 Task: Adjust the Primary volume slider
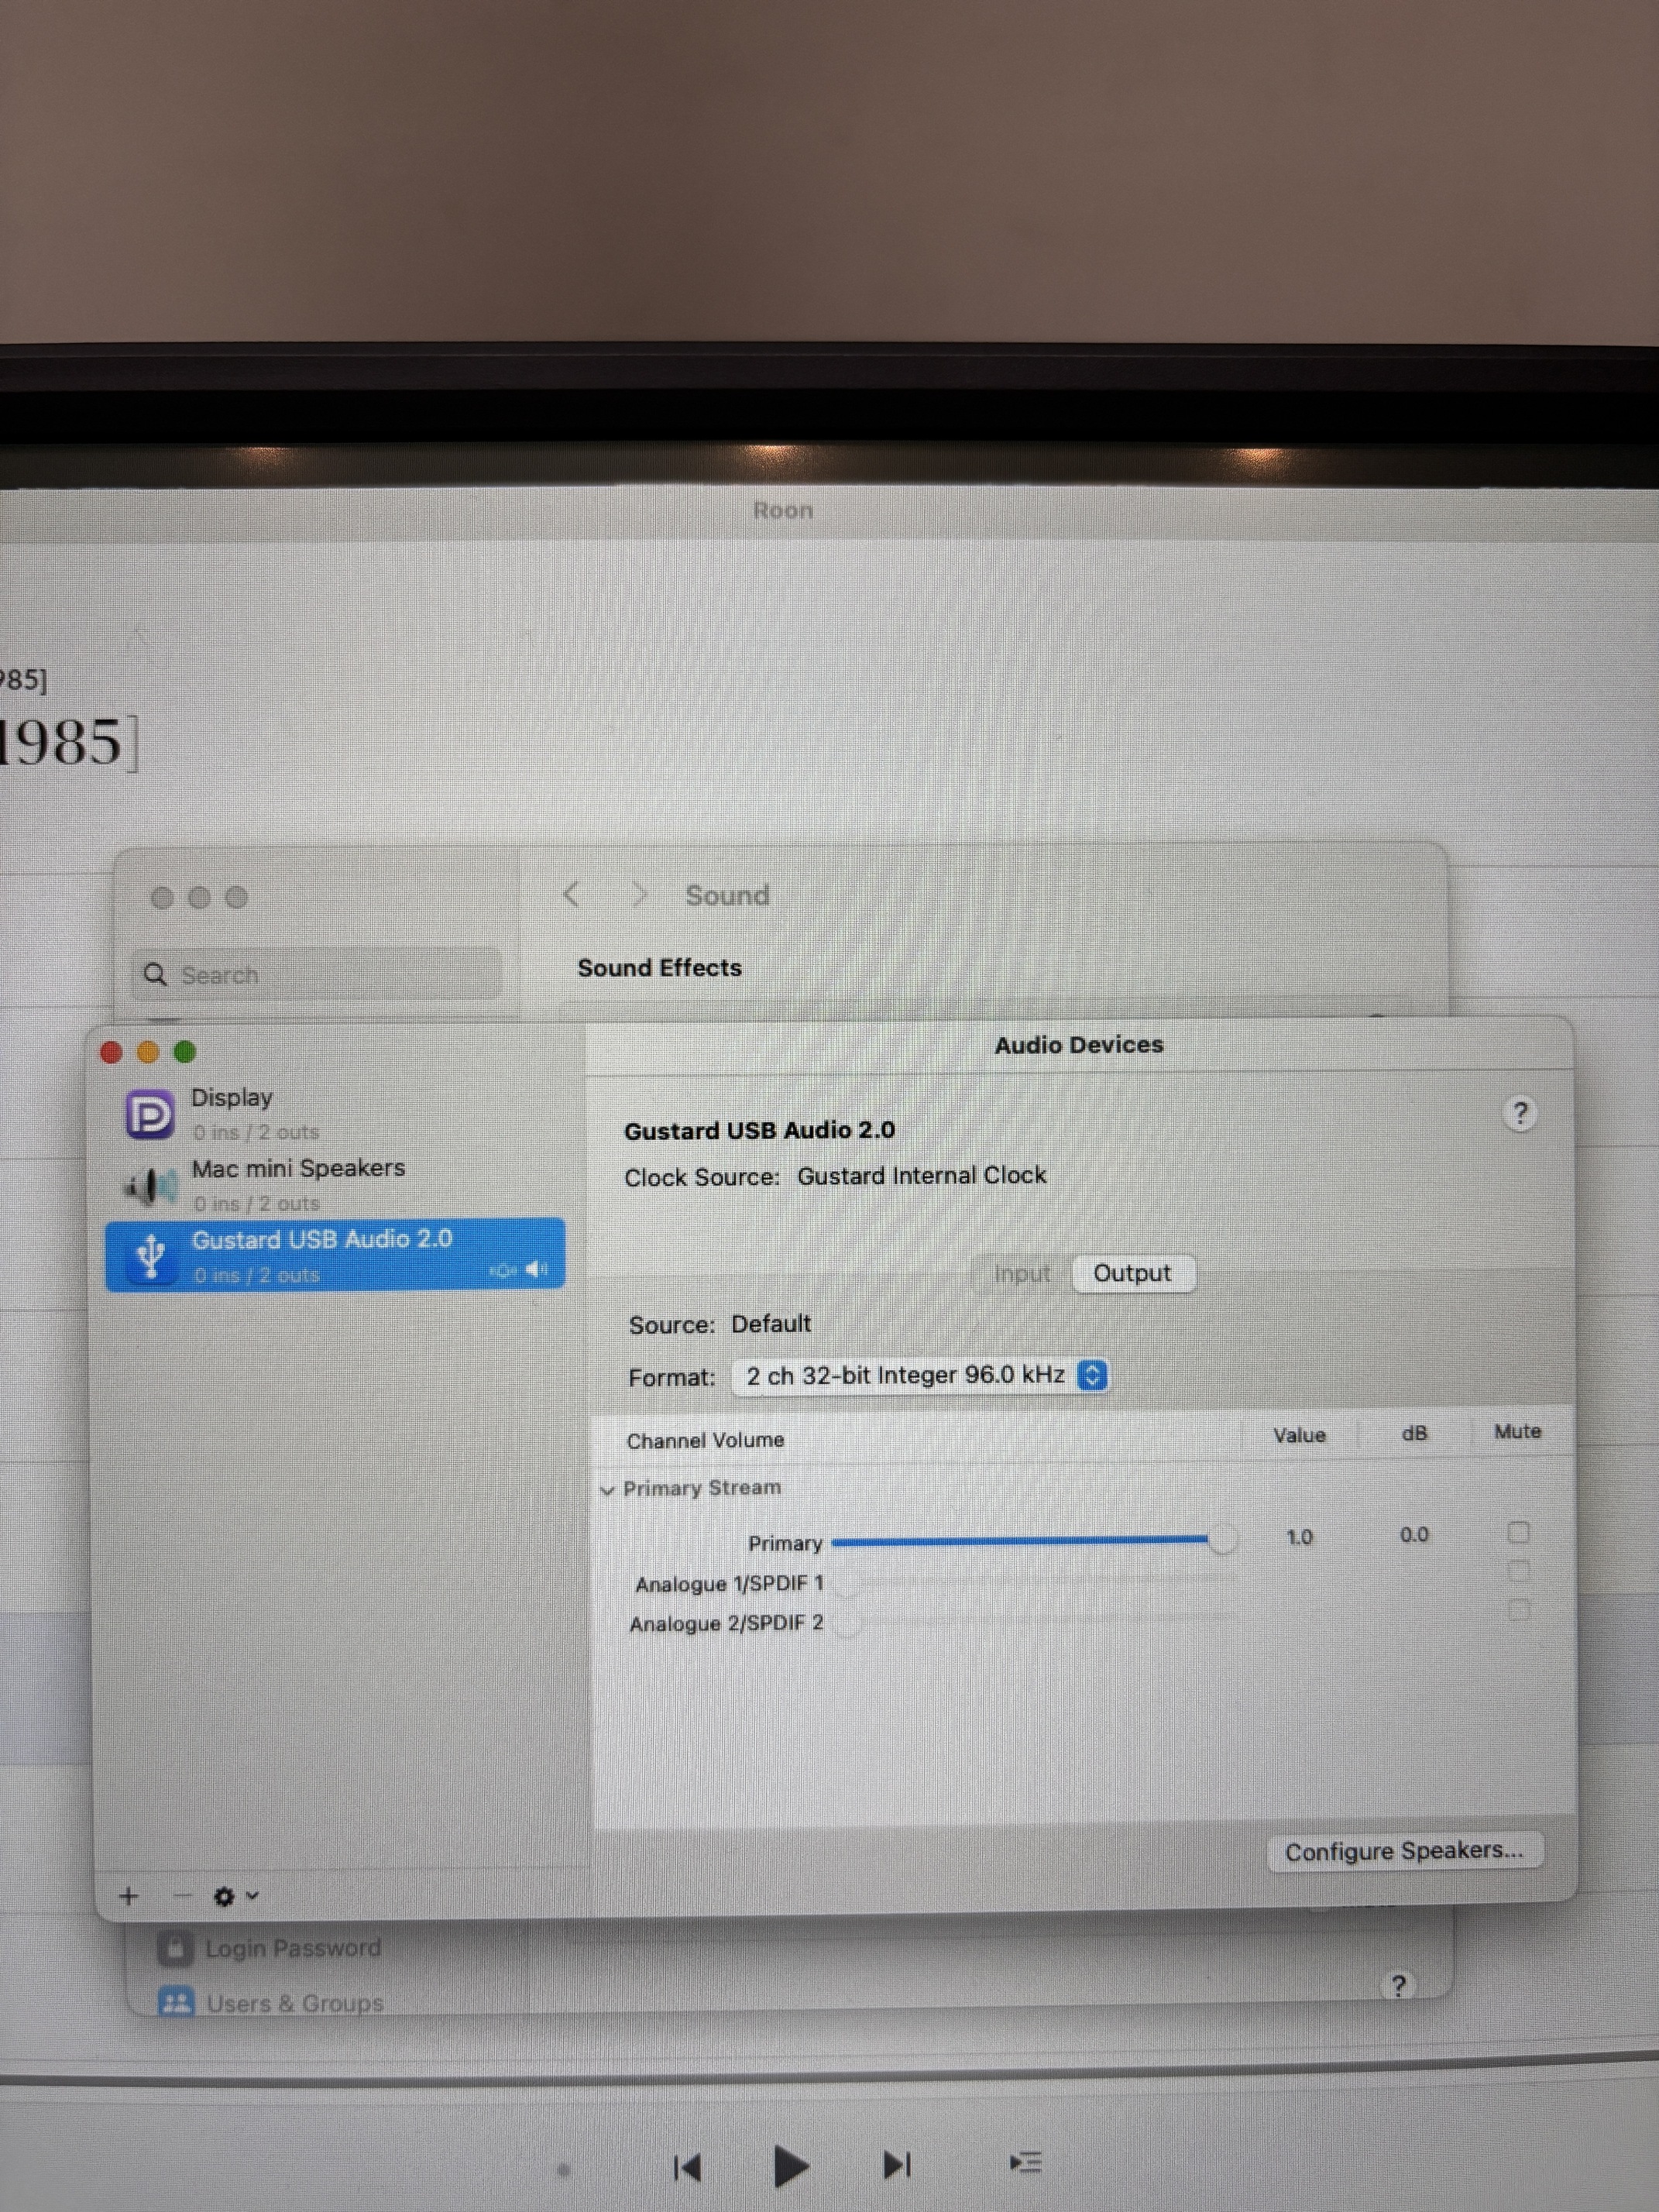[1033, 1541]
